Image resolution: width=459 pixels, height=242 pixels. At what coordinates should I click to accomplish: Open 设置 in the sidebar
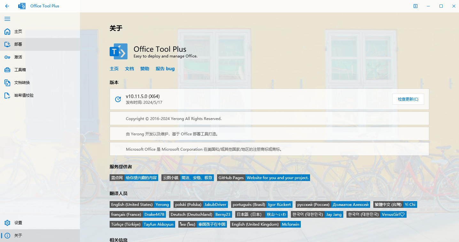[x=40, y=223]
